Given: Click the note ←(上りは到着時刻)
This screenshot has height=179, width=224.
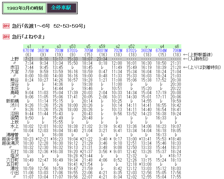Looking at the screenshot, I should click(202, 67).
